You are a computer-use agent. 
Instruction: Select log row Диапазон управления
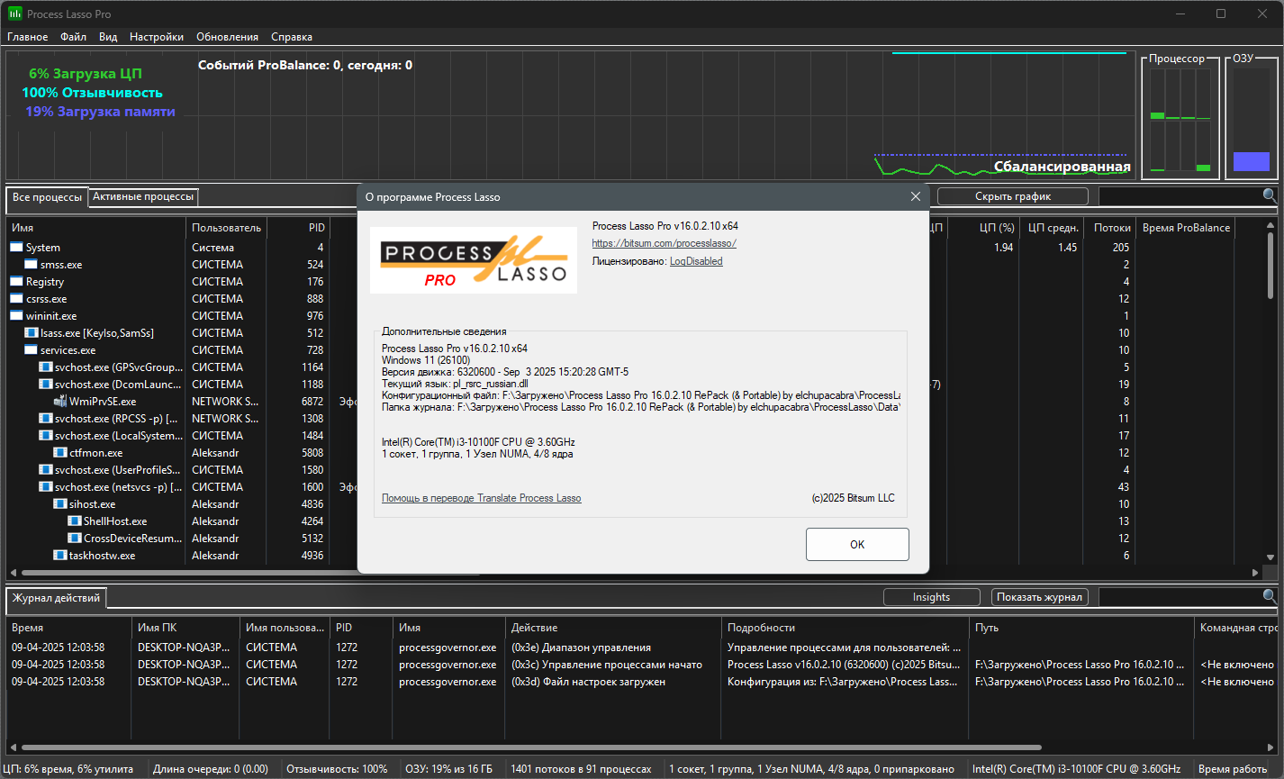(x=641, y=648)
